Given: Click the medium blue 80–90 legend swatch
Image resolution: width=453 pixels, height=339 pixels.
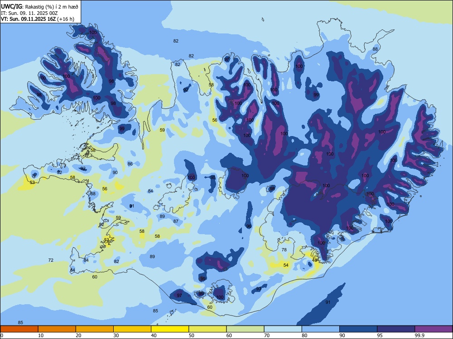Looking at the screenshot, I should tap(321, 329).
